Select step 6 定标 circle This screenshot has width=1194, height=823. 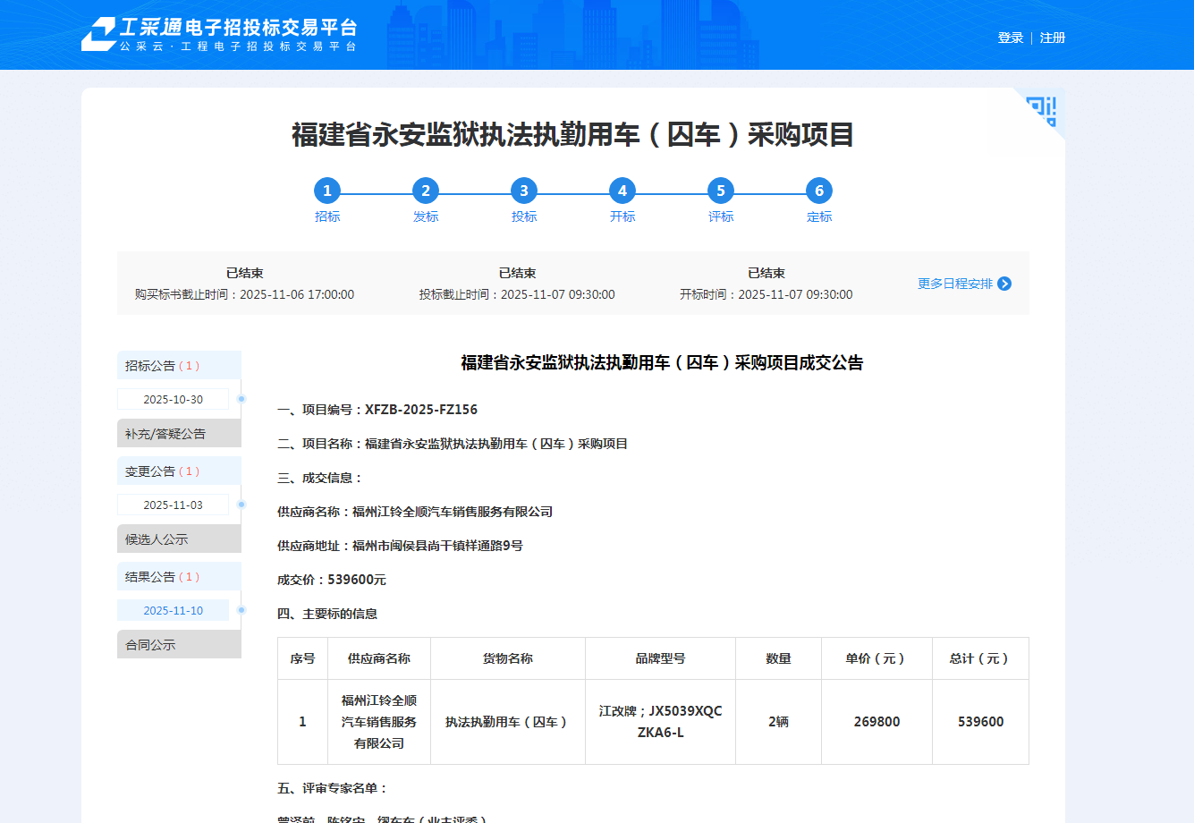819,191
